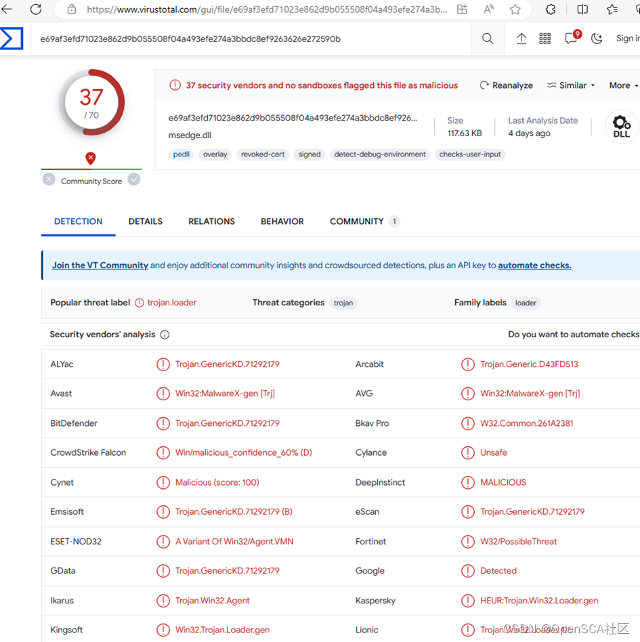The image size is (640, 642).
Task: Toggle read aloud icon in address bar
Action: pos(488,9)
